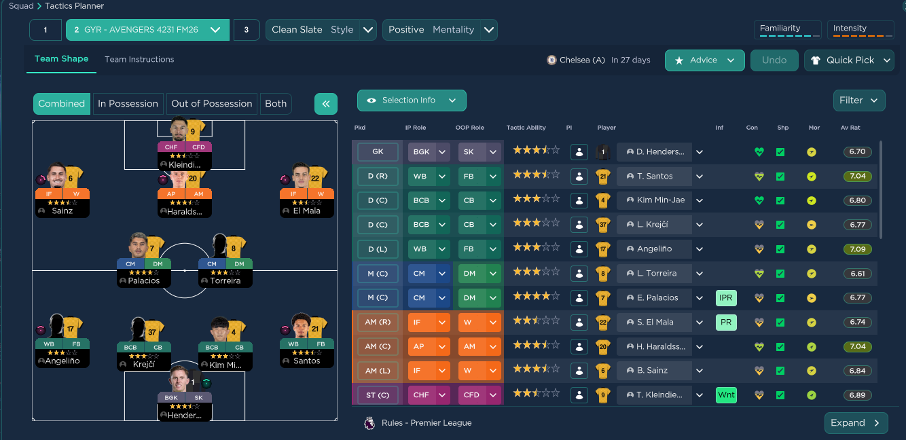Open player instructions icon for H. Haraldsson
Image resolution: width=906 pixels, height=440 pixels.
click(579, 346)
